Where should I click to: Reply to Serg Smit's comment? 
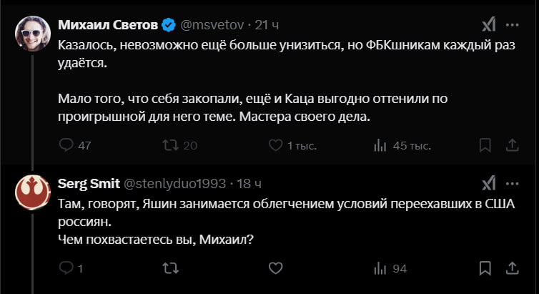coord(66,269)
